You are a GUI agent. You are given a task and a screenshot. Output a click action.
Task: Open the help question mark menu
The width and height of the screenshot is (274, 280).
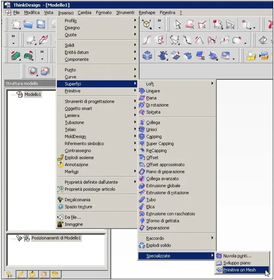pos(181,13)
